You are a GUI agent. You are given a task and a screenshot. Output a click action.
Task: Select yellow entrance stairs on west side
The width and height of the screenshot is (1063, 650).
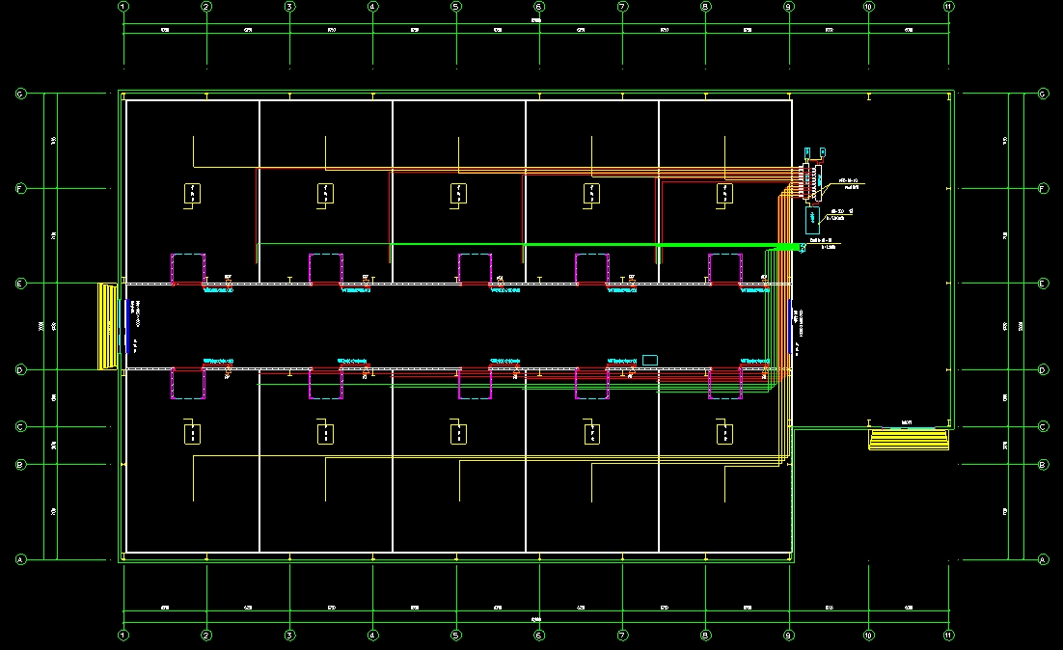click(108, 326)
